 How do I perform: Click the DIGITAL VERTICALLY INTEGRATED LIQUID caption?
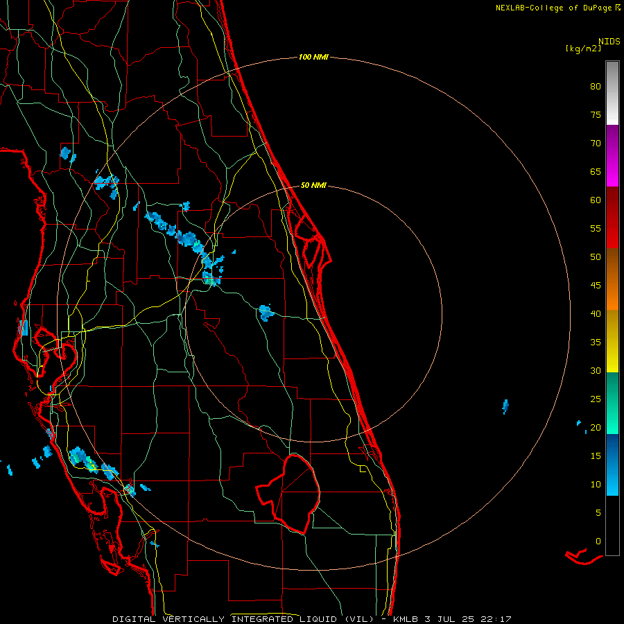pos(225,619)
